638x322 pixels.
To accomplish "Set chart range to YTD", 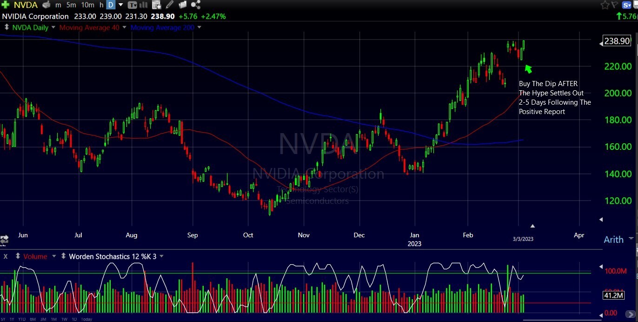I will 22,319.
